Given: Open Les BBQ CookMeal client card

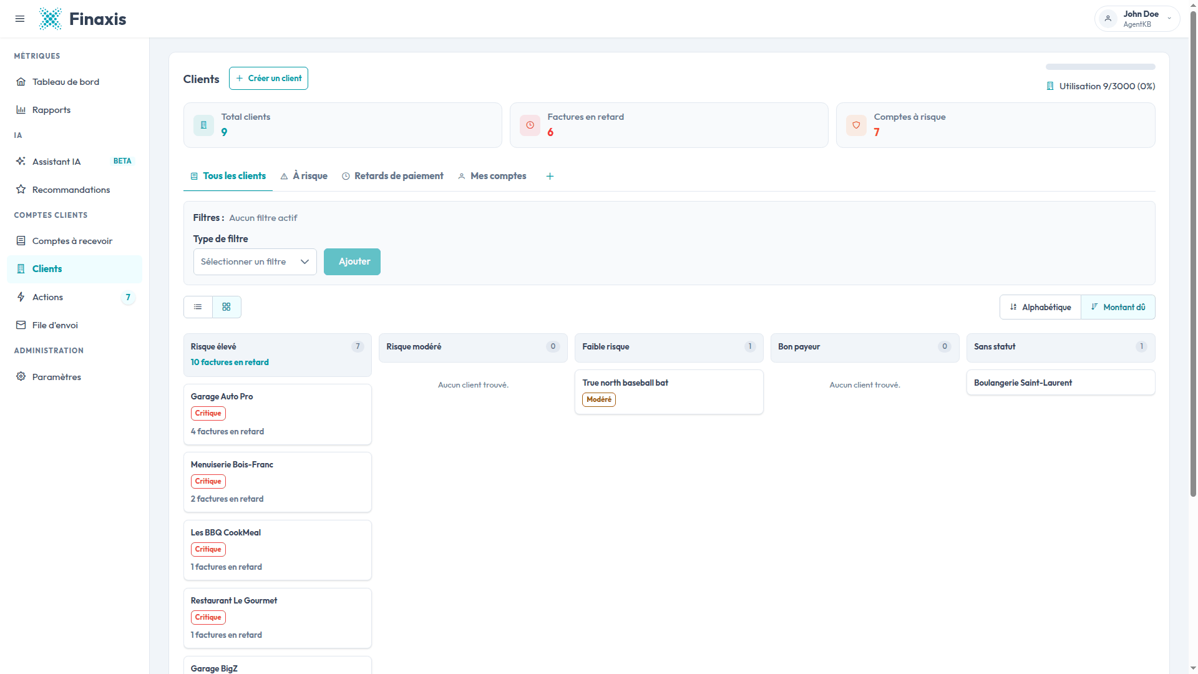Looking at the screenshot, I should click(x=278, y=550).
